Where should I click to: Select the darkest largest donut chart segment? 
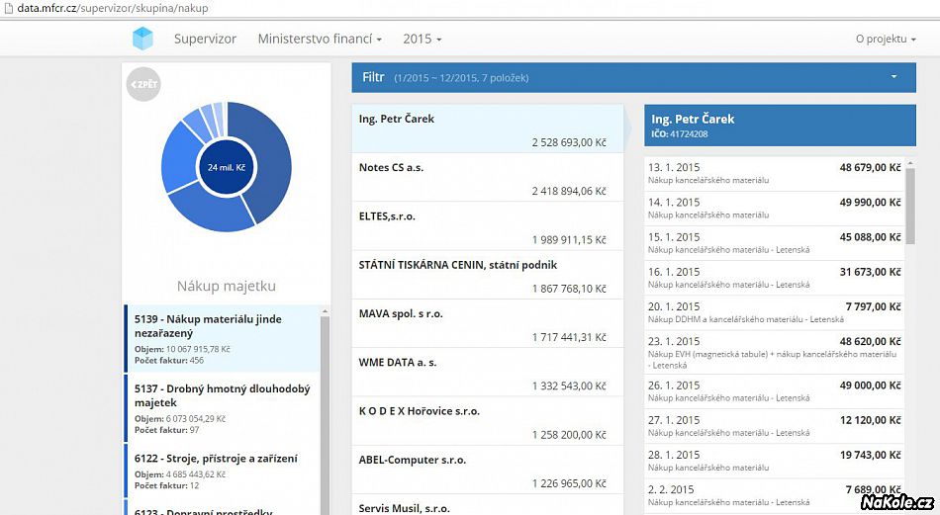270,162
